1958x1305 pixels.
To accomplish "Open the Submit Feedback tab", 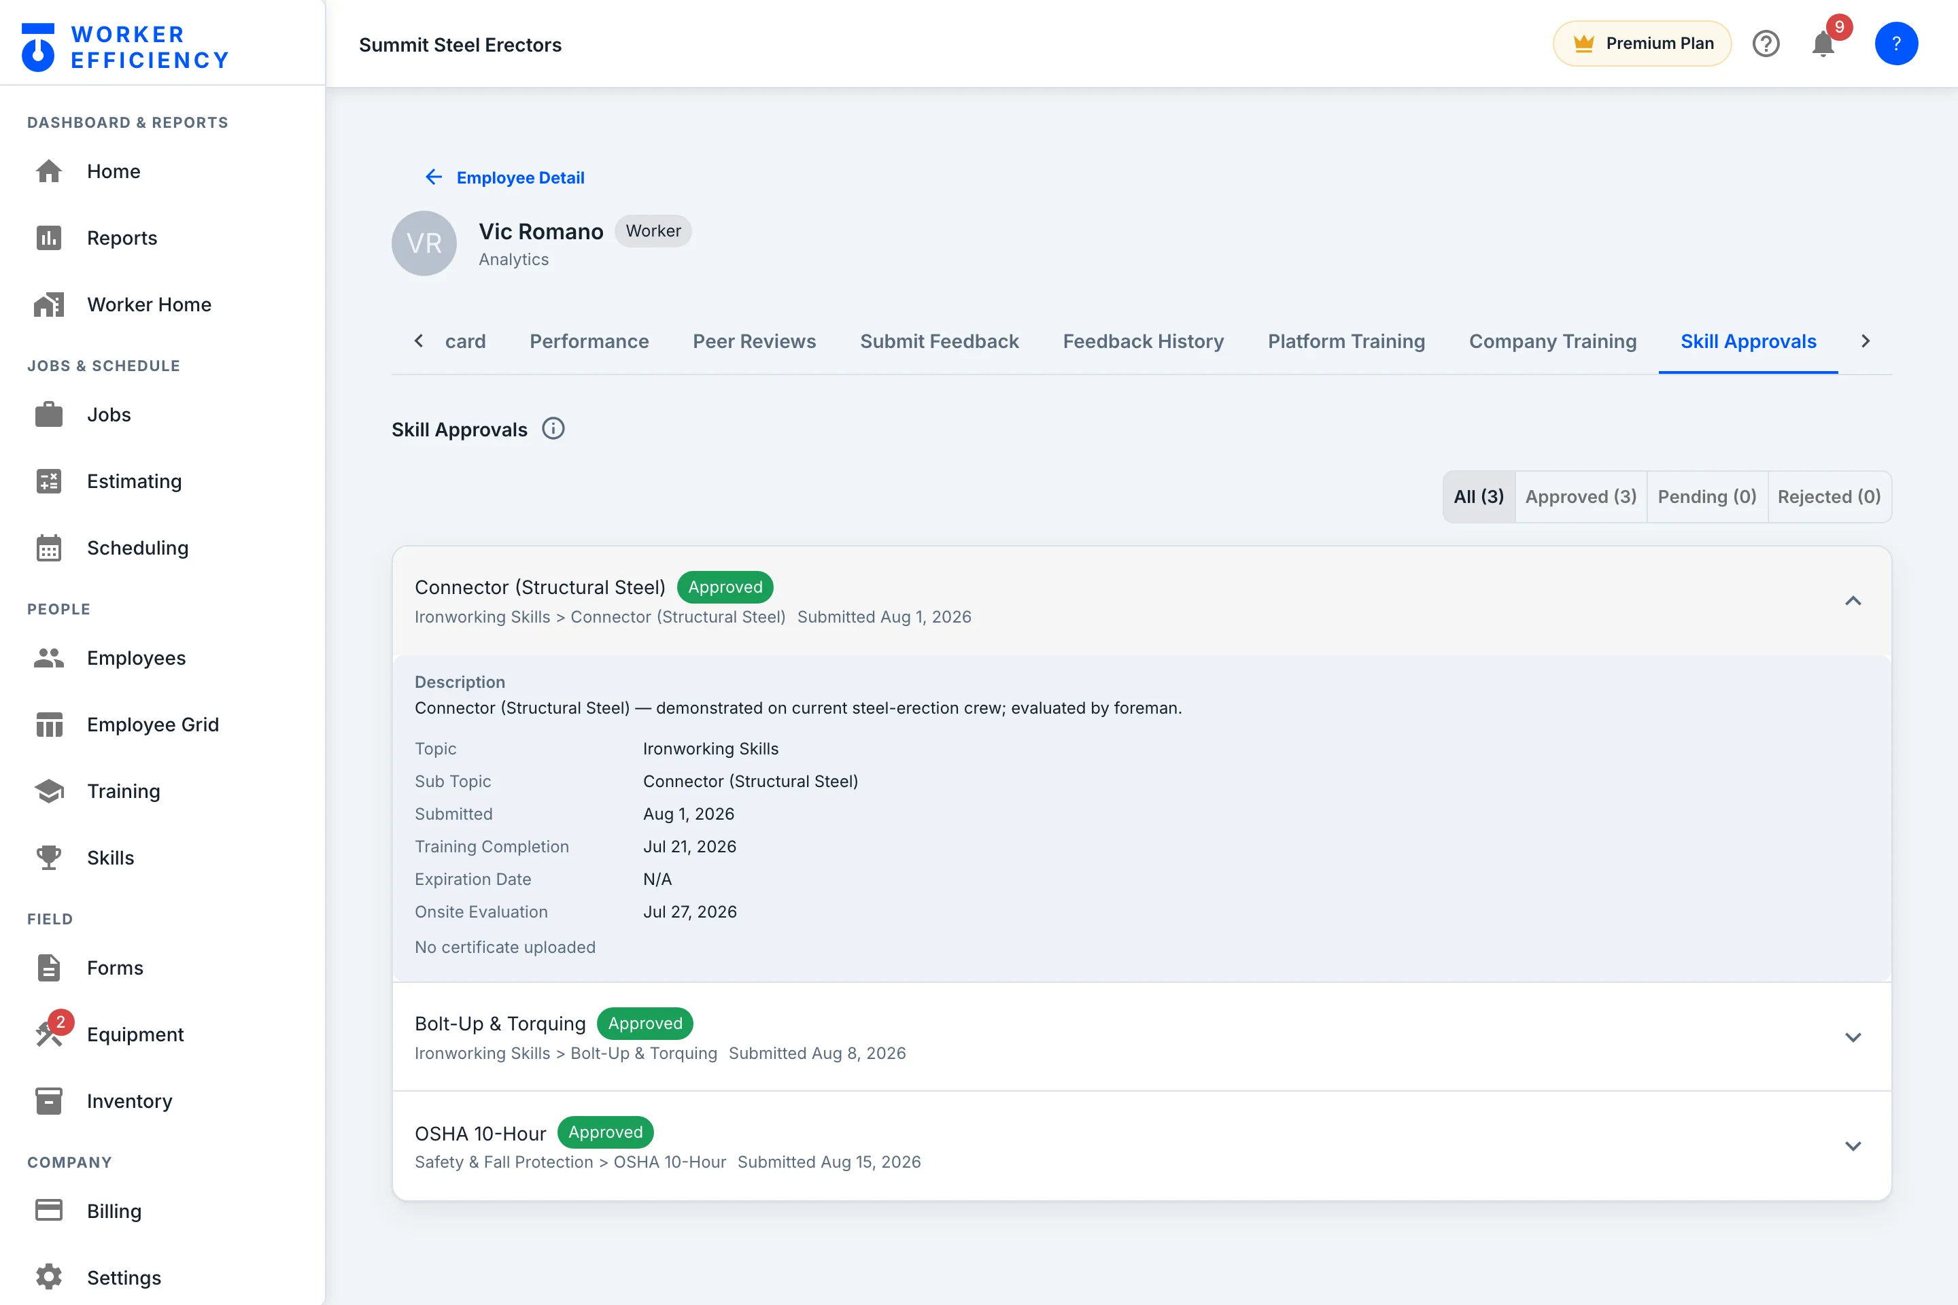I will click(x=939, y=341).
